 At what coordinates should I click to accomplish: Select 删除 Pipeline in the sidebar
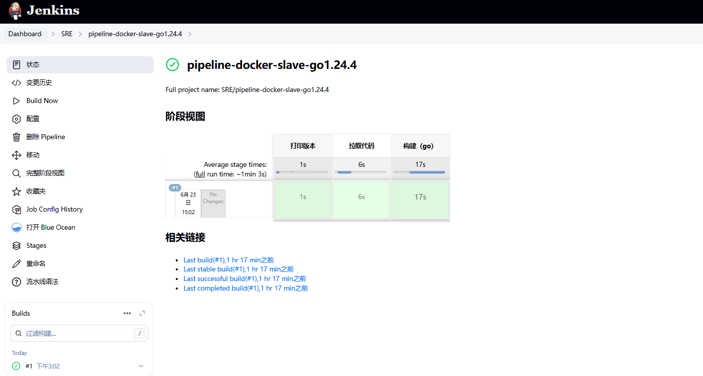point(80,137)
